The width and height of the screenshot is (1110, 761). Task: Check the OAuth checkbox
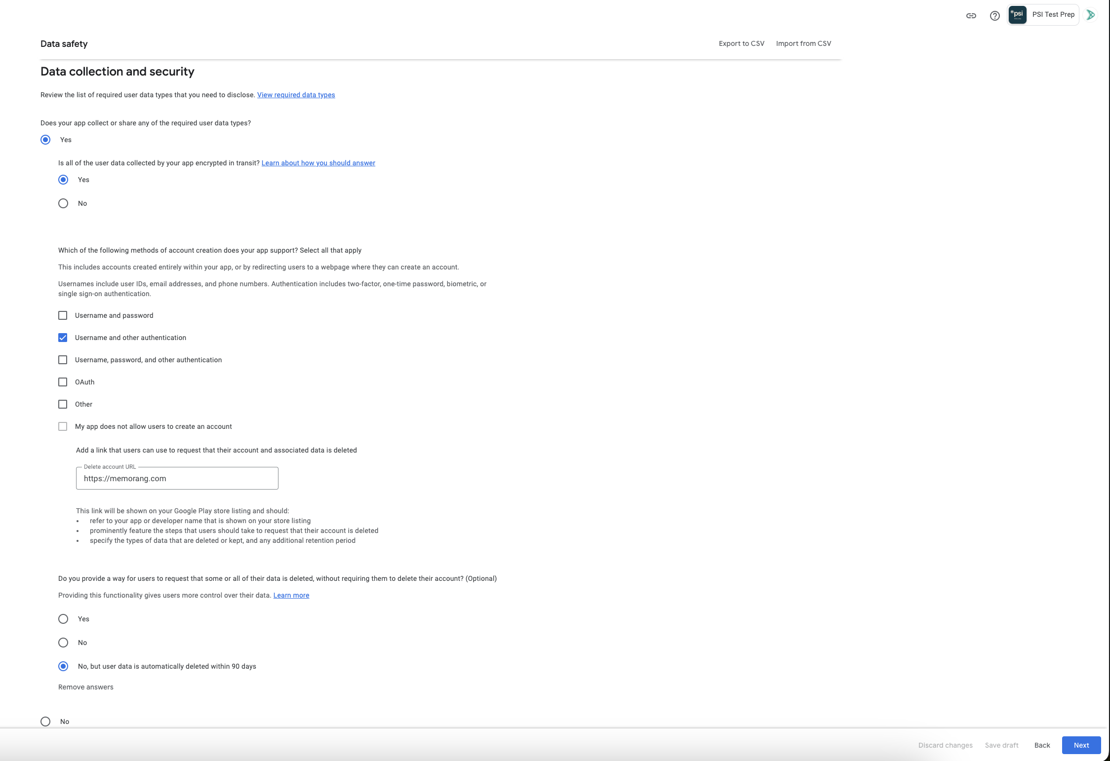[63, 382]
